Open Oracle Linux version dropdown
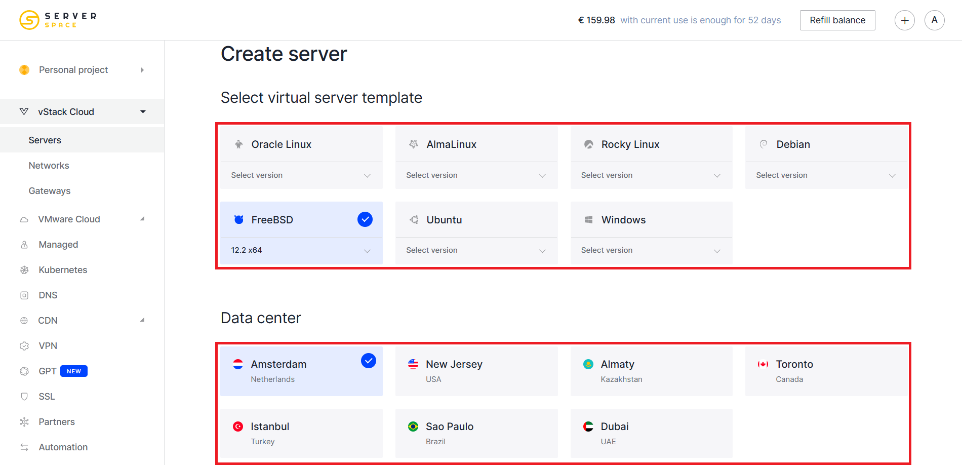 click(x=301, y=175)
